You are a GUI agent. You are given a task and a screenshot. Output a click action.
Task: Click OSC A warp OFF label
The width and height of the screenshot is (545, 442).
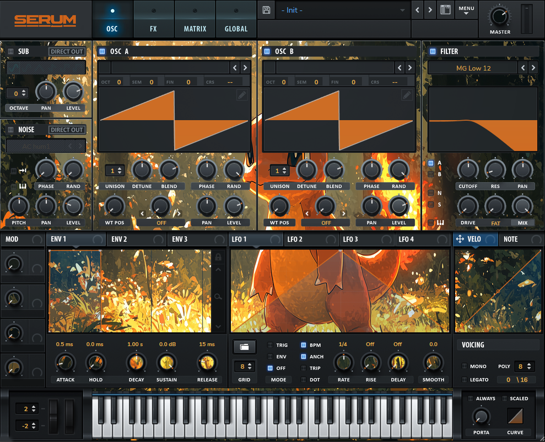pos(161,223)
